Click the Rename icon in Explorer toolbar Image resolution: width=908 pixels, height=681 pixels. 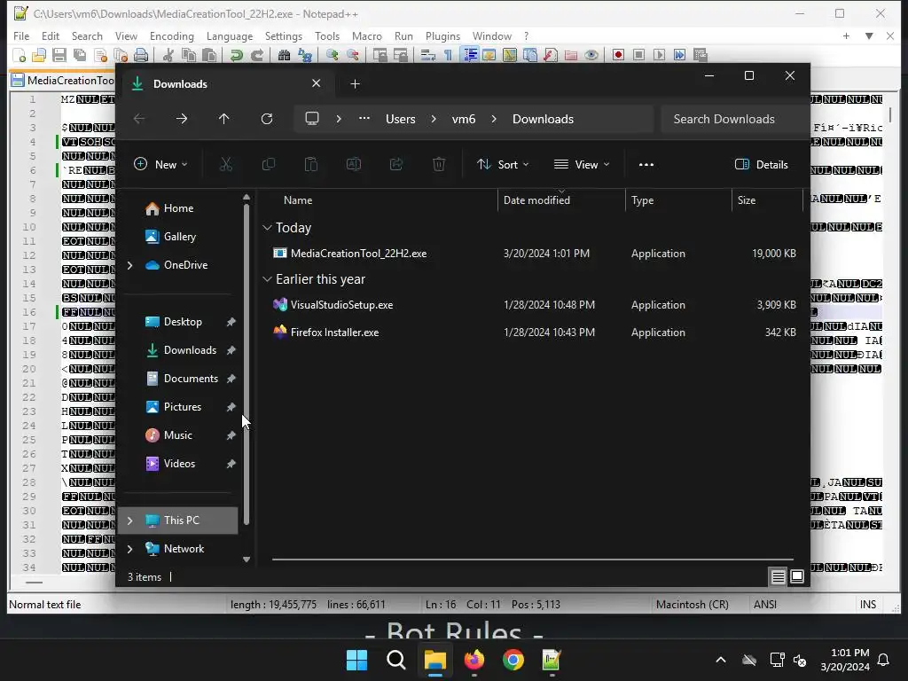[x=353, y=164]
